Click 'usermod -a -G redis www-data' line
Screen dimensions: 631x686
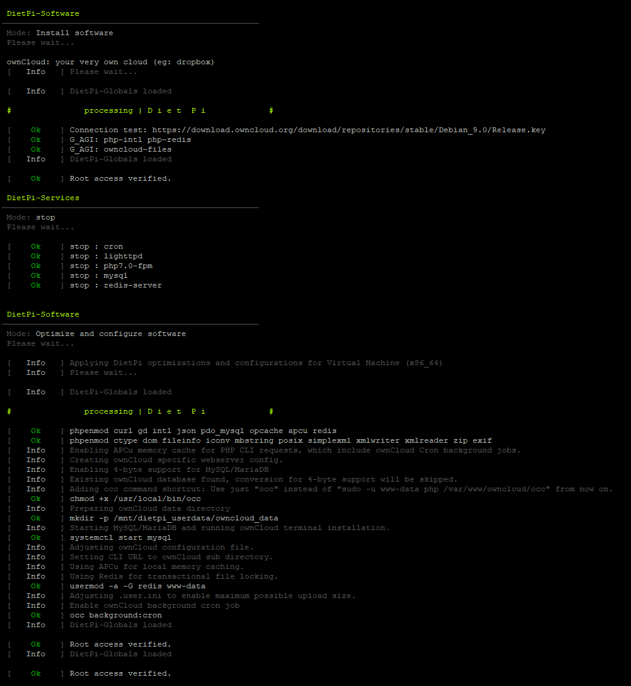coord(138,587)
